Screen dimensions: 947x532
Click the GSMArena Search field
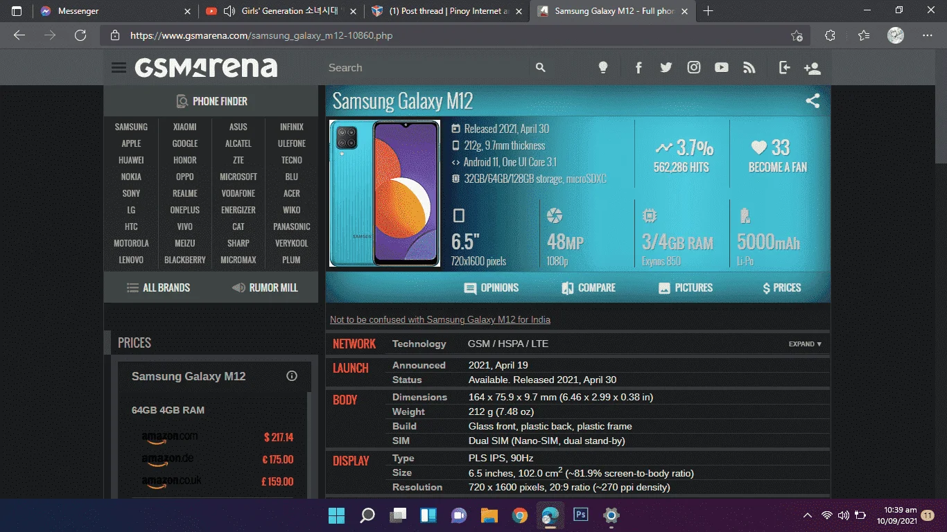click(426, 68)
